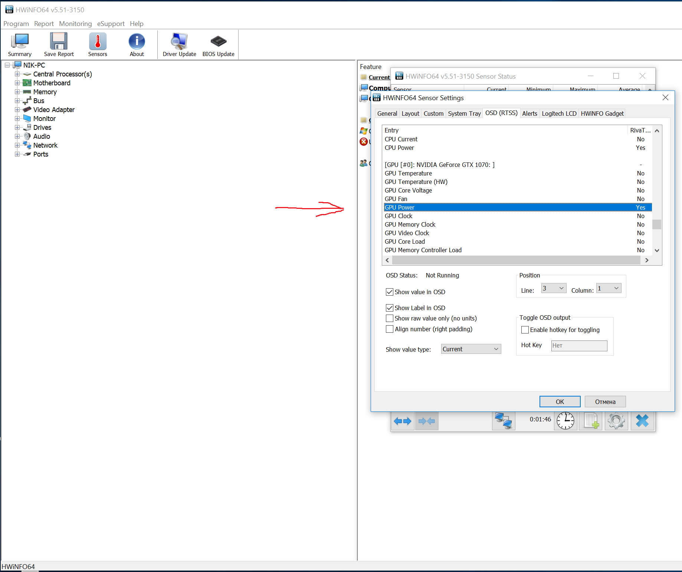Launch Driver Update tool

click(x=179, y=45)
